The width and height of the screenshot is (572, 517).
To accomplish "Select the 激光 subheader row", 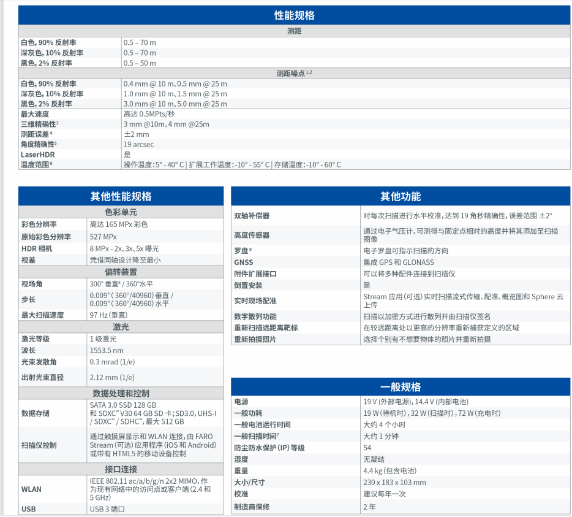I will click(121, 327).
